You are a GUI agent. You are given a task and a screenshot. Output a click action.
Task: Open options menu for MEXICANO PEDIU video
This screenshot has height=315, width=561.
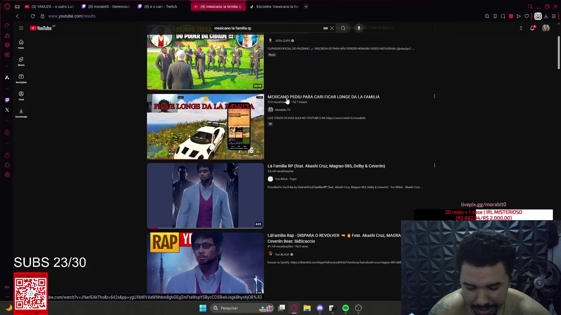click(x=434, y=96)
